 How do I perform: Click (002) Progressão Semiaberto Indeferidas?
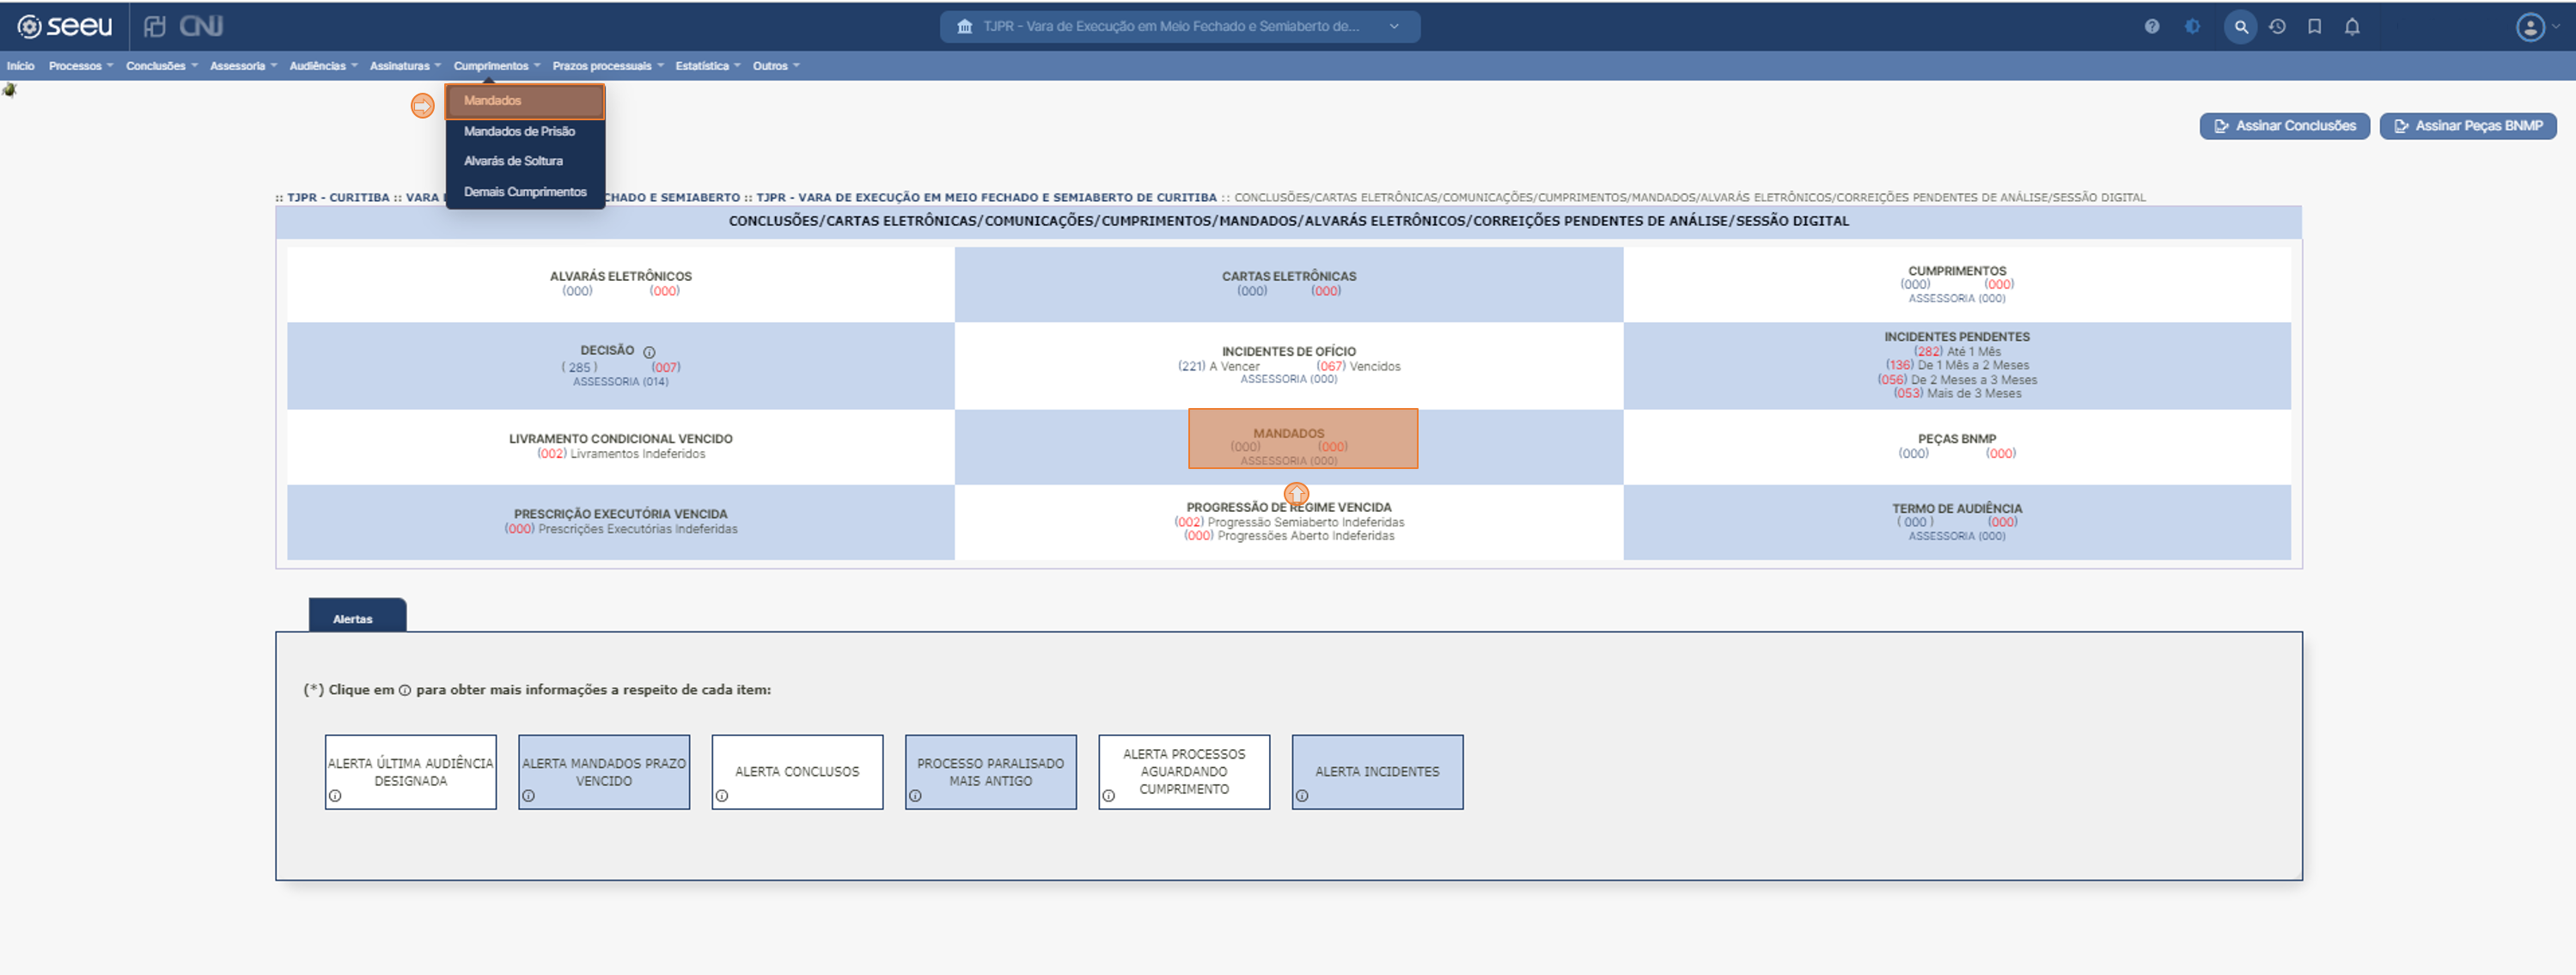coord(1289,523)
